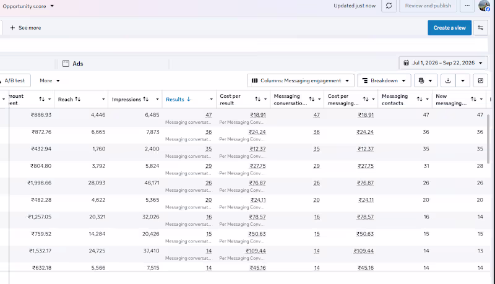Image resolution: width=495 pixels, height=284 pixels.
Task: Select Messaging contacts value 31
Action: 426,166
